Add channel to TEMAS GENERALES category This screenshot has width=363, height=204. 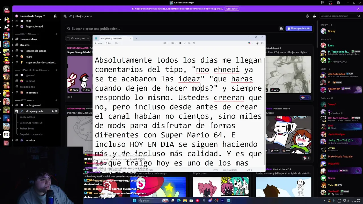(56, 70)
